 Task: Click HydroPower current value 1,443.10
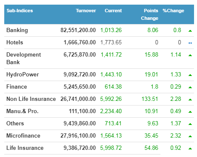[111, 74]
